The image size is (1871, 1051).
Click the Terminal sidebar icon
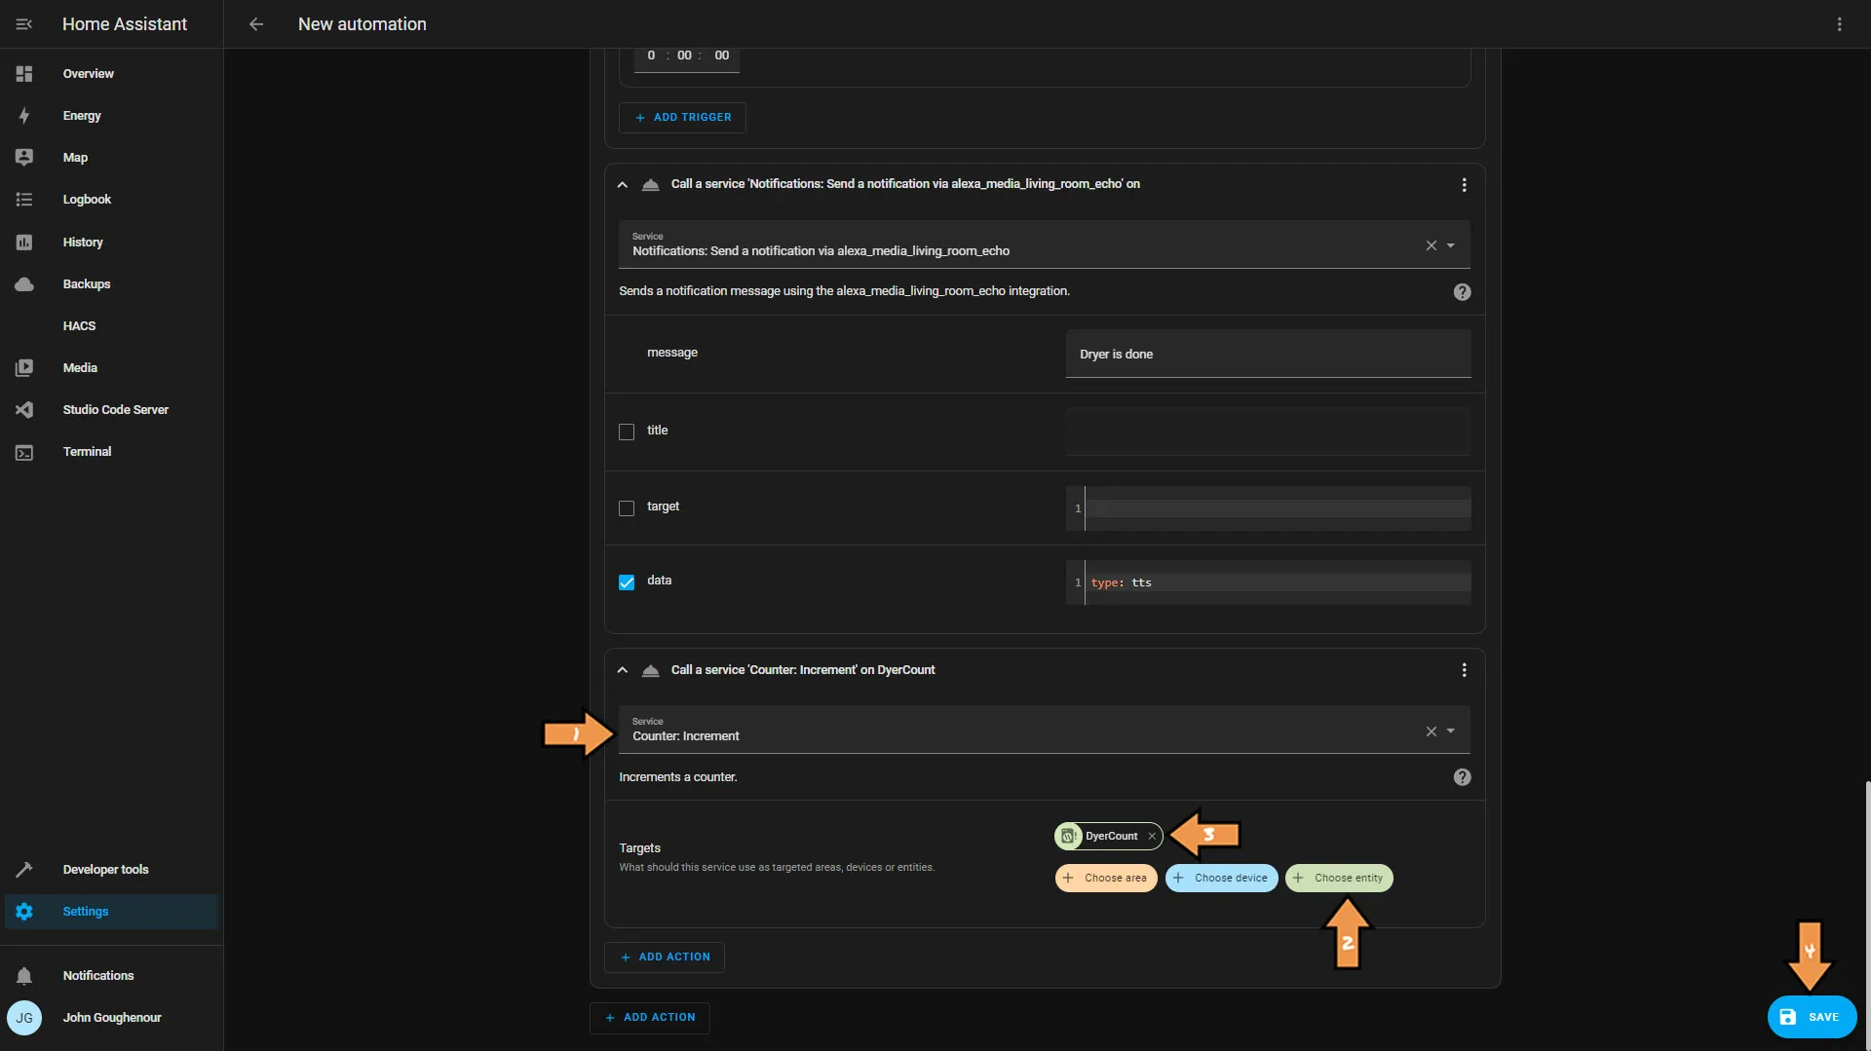tap(24, 452)
